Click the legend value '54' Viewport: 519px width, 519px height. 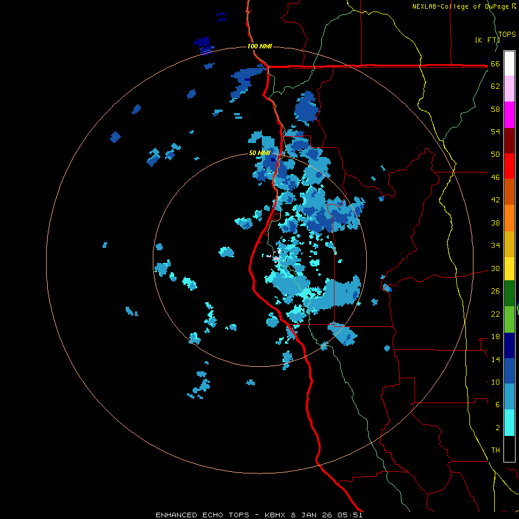point(495,131)
